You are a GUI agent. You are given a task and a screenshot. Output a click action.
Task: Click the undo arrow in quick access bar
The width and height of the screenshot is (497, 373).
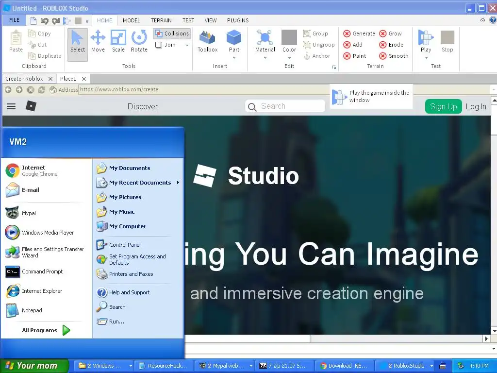[44, 21]
